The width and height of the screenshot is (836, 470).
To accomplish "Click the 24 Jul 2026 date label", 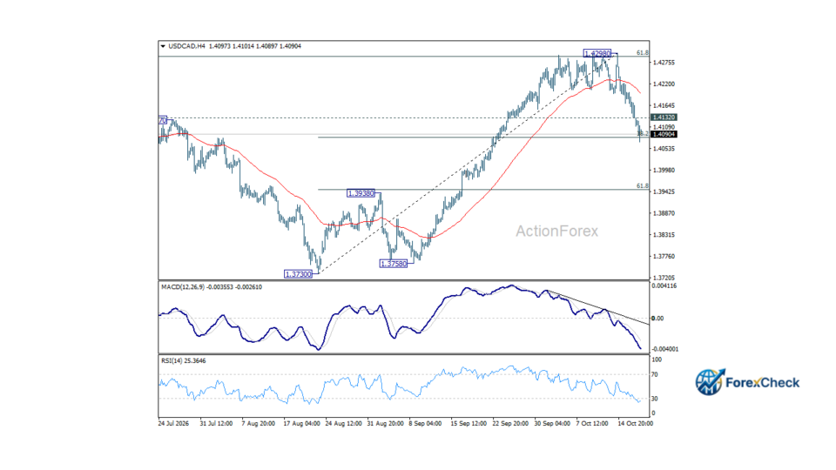I will 173,424.
